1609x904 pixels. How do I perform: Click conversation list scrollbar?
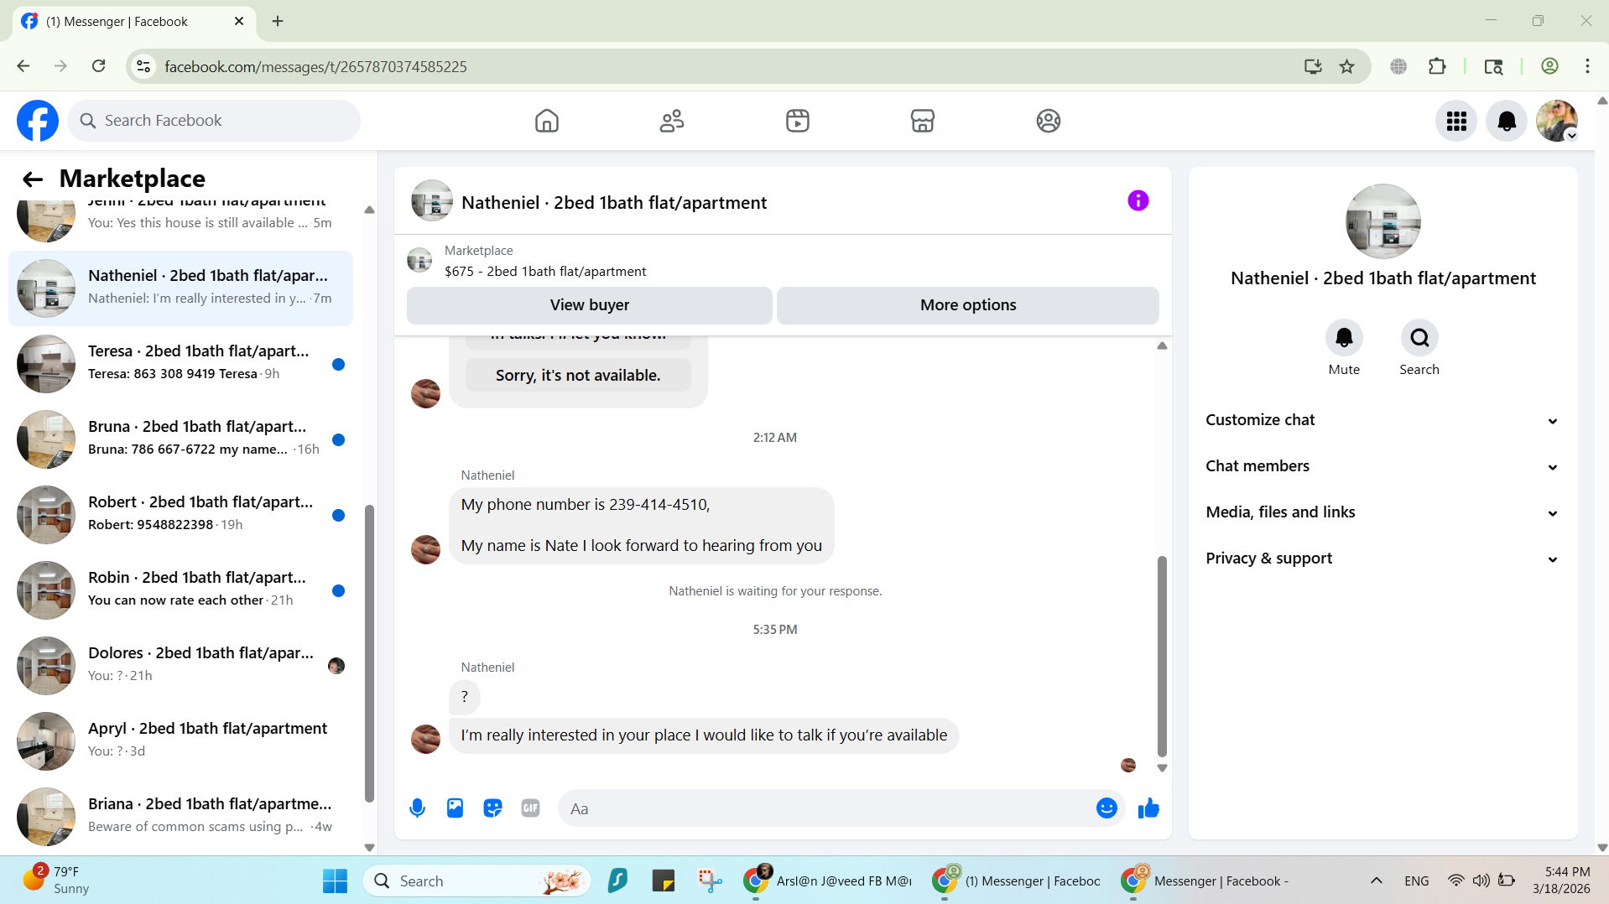(369, 653)
